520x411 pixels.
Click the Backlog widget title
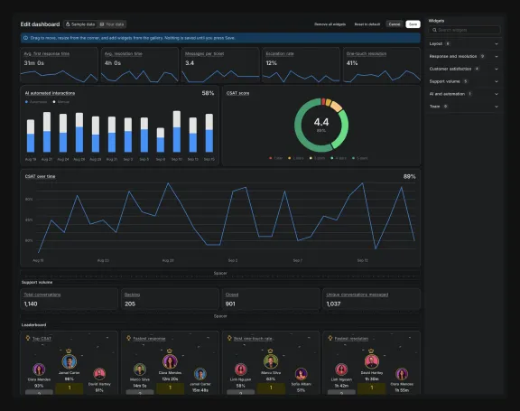(132, 294)
